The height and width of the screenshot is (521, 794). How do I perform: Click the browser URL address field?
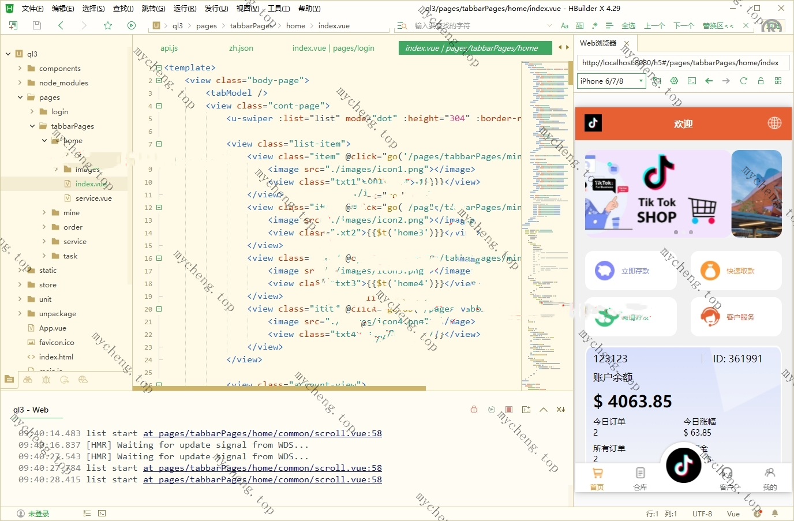point(680,63)
